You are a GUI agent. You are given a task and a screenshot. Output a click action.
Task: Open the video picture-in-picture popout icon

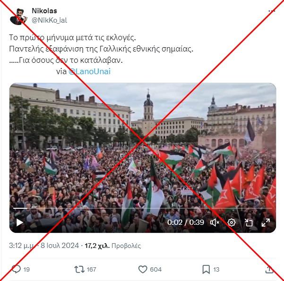tap(249, 222)
